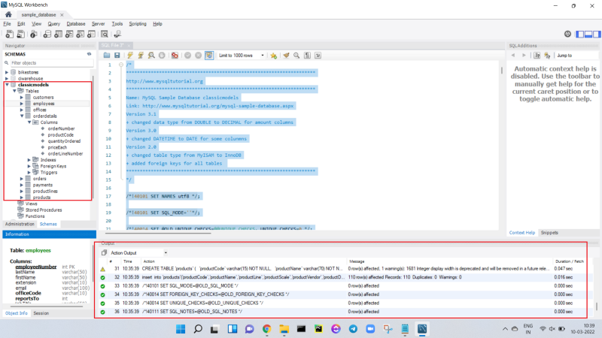
Task: Execute statement under cursor icon
Action: [141, 55]
